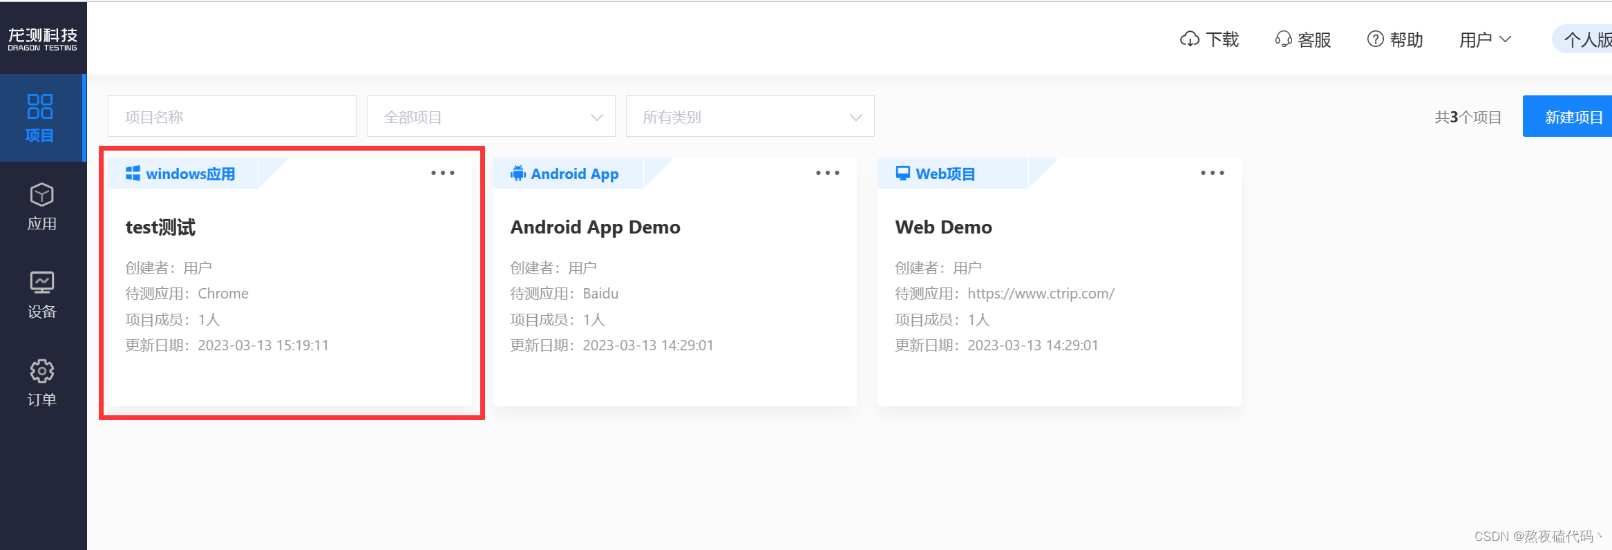Click the Dragon Testing logo
Screen dimensions: 1612x550
pos(42,39)
